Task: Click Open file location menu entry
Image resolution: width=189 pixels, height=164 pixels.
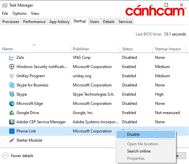Action: [146, 144]
